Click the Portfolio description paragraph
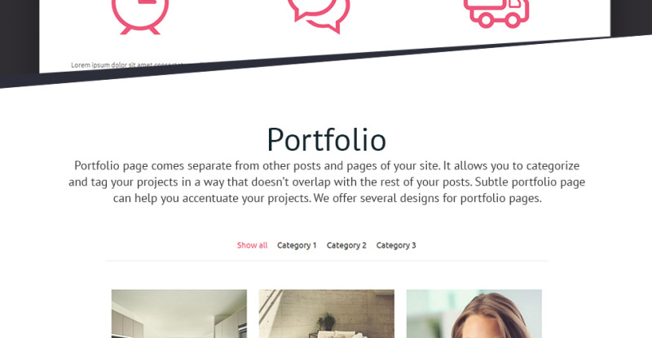This screenshot has width=652, height=338. click(327, 182)
